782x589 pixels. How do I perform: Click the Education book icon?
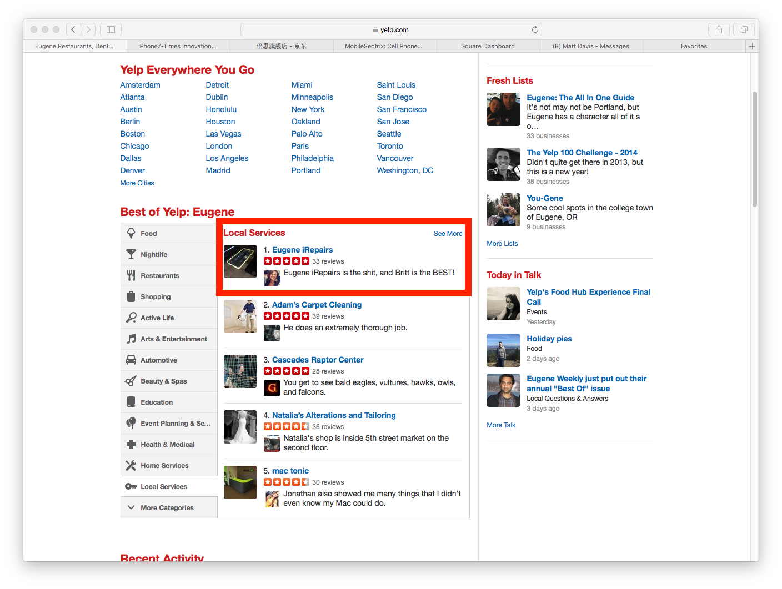tap(131, 402)
